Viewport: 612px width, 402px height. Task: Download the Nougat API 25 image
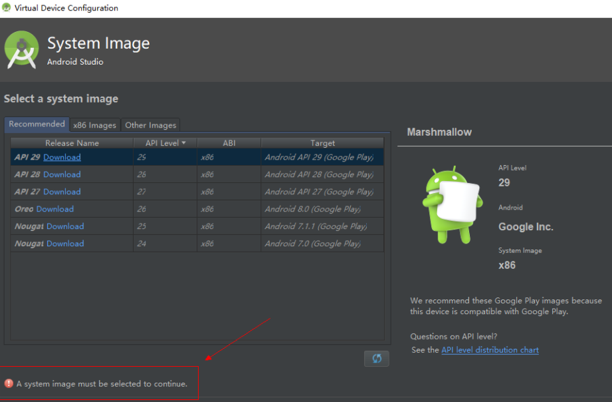65,226
